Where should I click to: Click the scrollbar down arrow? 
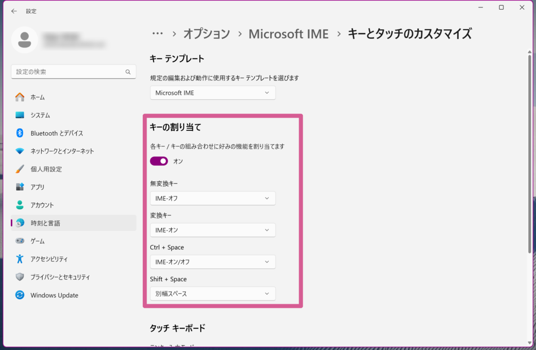point(530,343)
